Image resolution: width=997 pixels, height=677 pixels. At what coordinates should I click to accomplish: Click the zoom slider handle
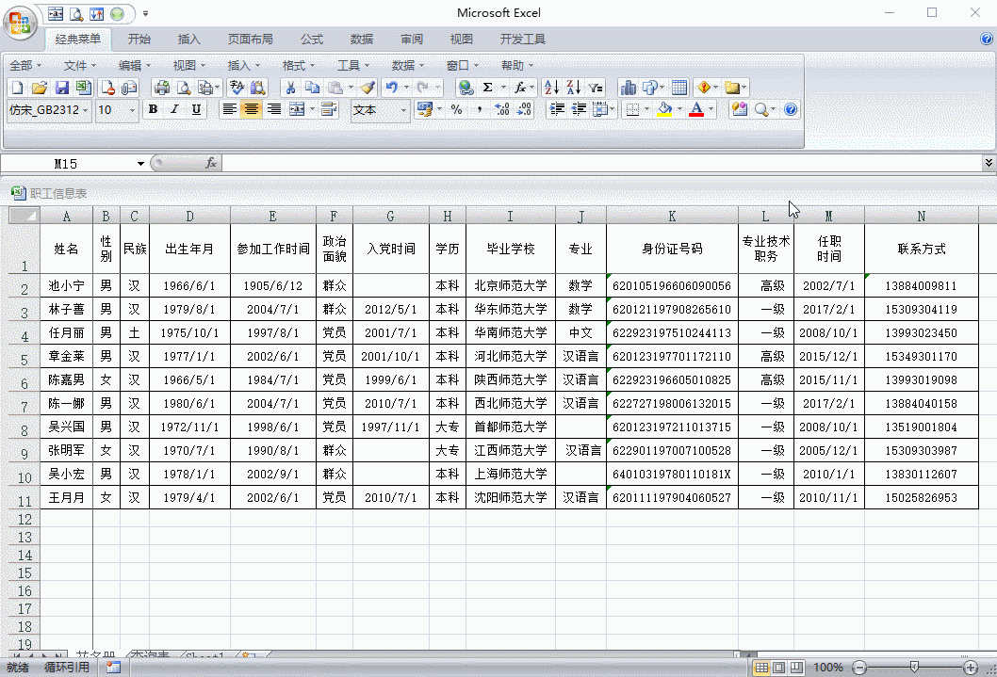(x=914, y=667)
